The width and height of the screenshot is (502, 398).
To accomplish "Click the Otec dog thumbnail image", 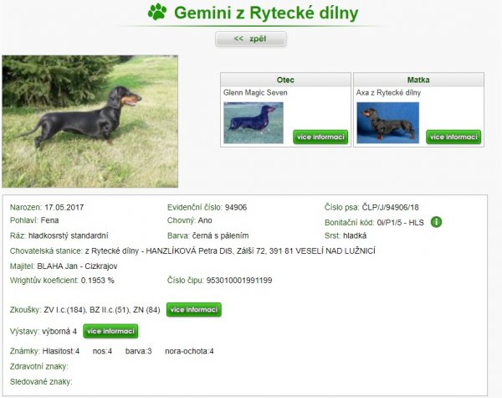I will (x=254, y=122).
